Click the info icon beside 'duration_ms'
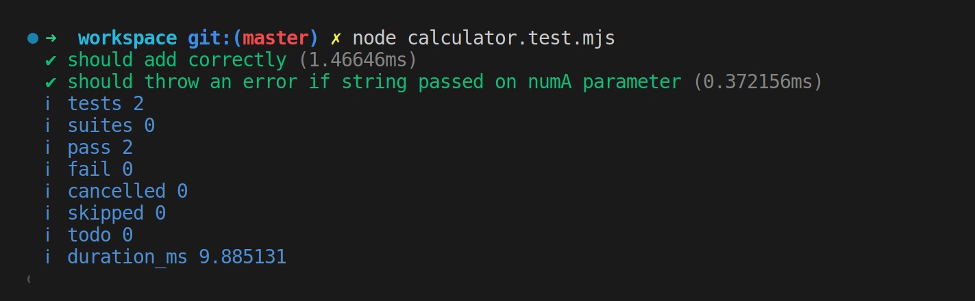Screen dimensions: 975x301 [x=48, y=257]
